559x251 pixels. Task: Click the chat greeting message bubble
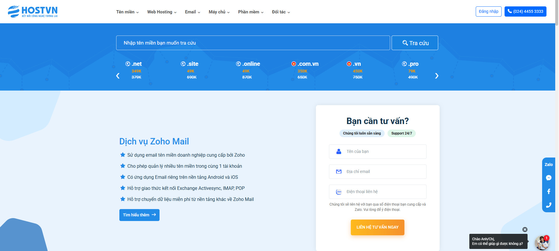[x=498, y=241]
